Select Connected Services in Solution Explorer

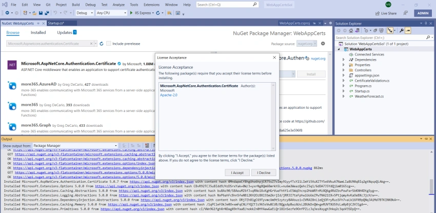tap(369, 54)
